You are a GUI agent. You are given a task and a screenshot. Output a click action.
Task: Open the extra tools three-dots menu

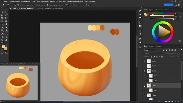[6, 43]
